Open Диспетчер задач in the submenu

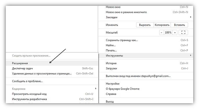(x=52, y=68)
